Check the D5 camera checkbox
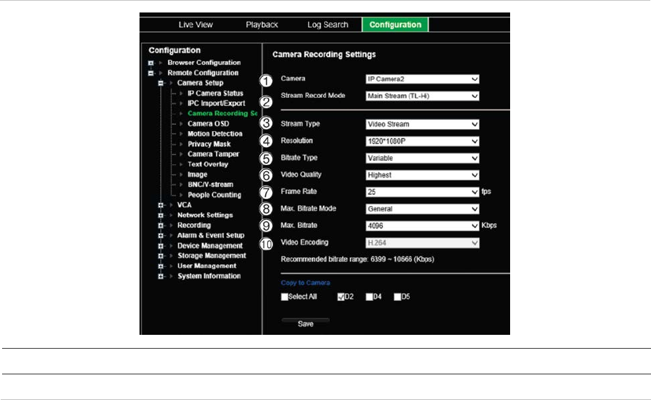 [x=397, y=297]
